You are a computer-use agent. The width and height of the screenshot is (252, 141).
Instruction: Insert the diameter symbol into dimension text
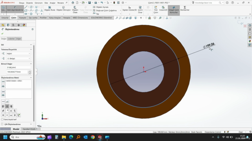point(3,110)
